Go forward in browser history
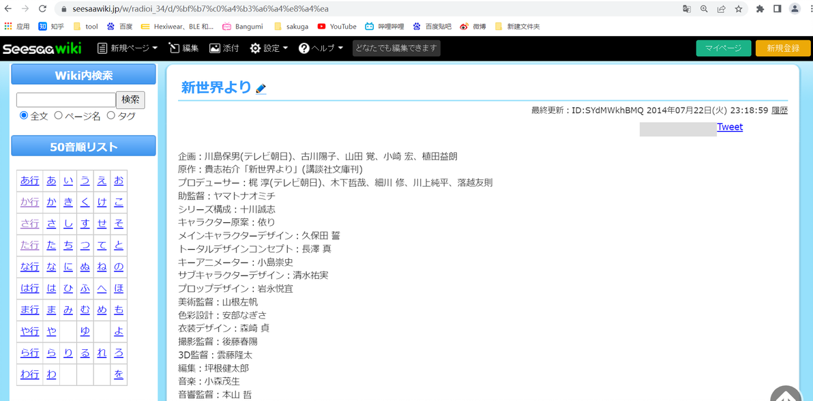The width and height of the screenshot is (813, 401). [x=25, y=9]
